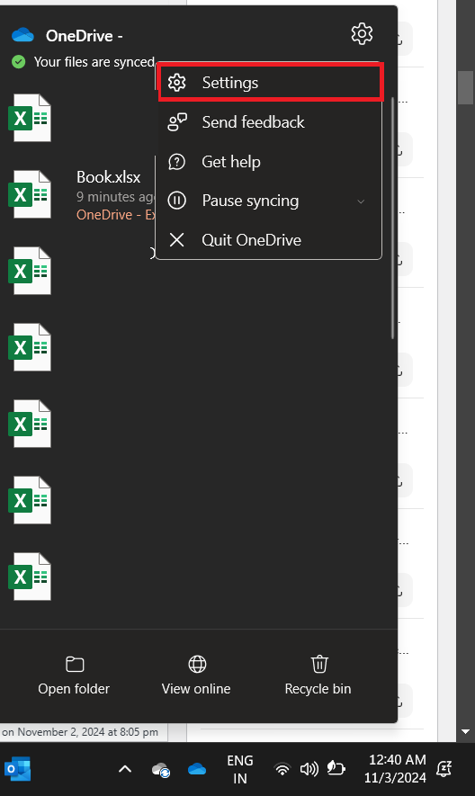Click the Excel icon beside Book.xlsx
Viewport: 475px width, 796px height.
30,194
